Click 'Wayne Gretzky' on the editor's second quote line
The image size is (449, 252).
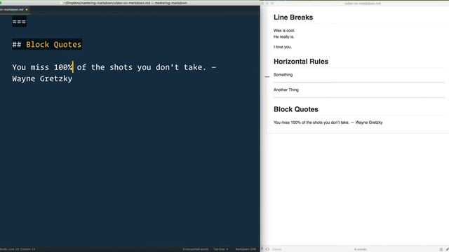[42, 79]
